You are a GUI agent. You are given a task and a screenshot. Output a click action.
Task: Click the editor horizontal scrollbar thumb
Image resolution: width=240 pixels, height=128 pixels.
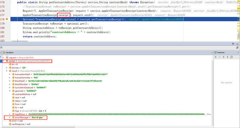20,41
